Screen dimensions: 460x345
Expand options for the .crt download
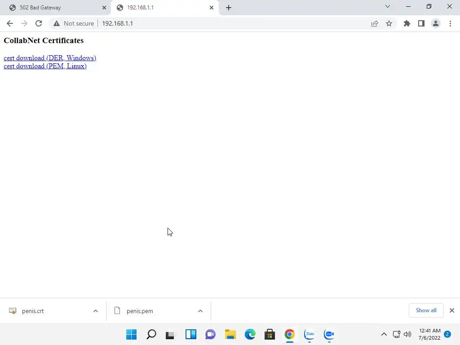[95, 311]
